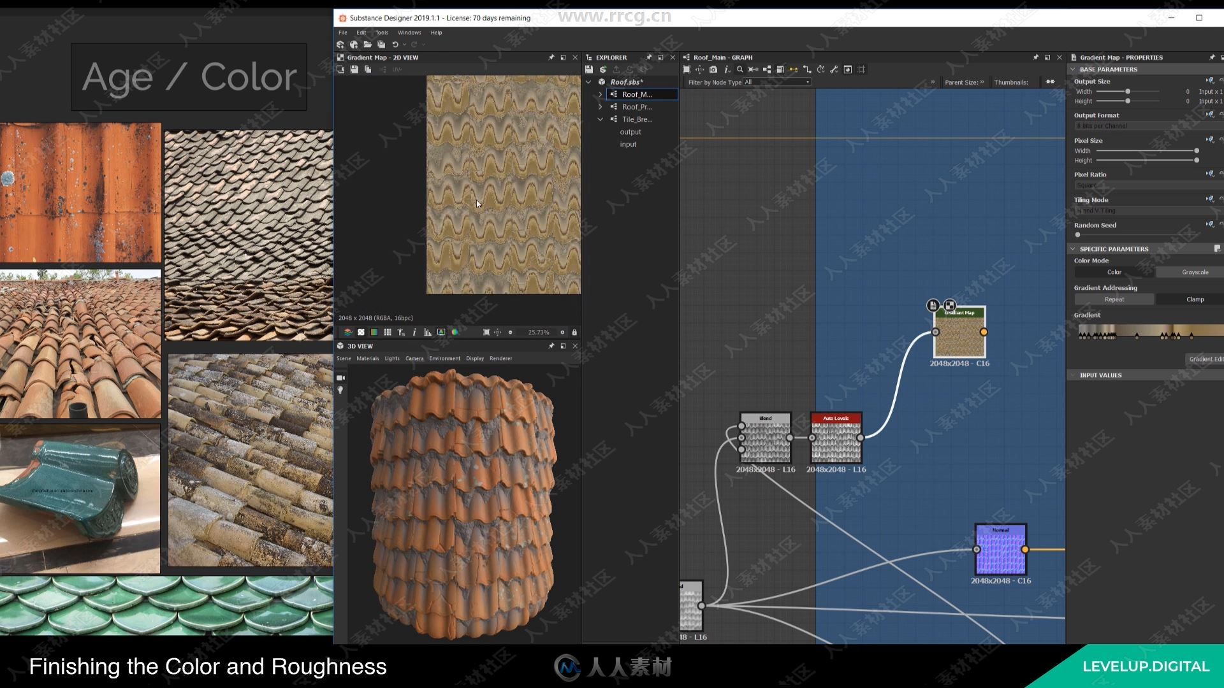
Task: Expand the Tile_Bre node in Explorer
Action: [x=601, y=119]
